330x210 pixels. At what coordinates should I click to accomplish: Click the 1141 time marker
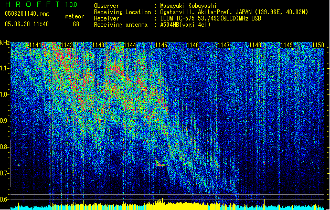tap(35, 45)
